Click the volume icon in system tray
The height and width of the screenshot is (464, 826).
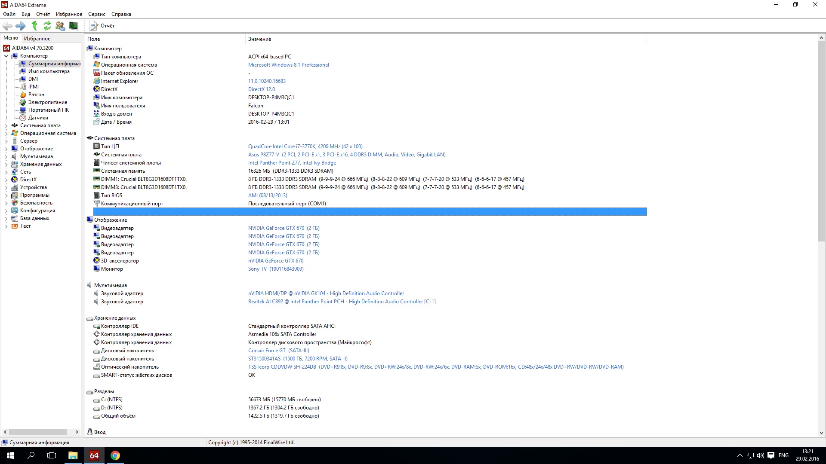click(x=760, y=455)
